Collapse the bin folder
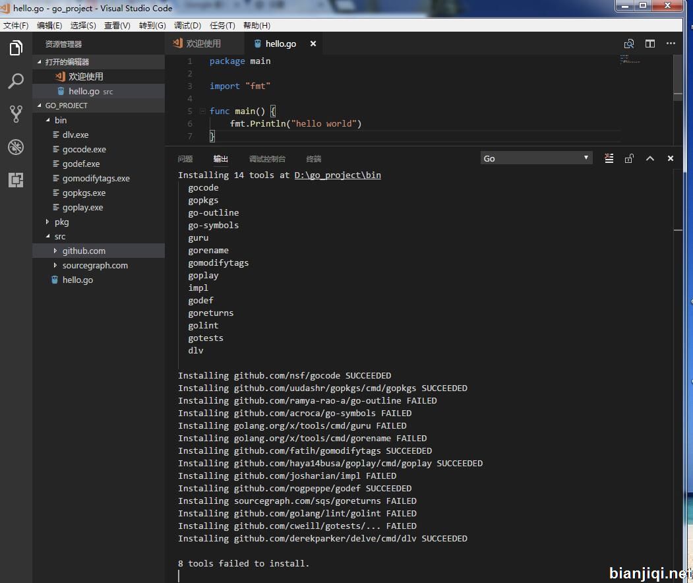Screen dimensions: 693x583 pyautogui.click(x=98, y=120)
